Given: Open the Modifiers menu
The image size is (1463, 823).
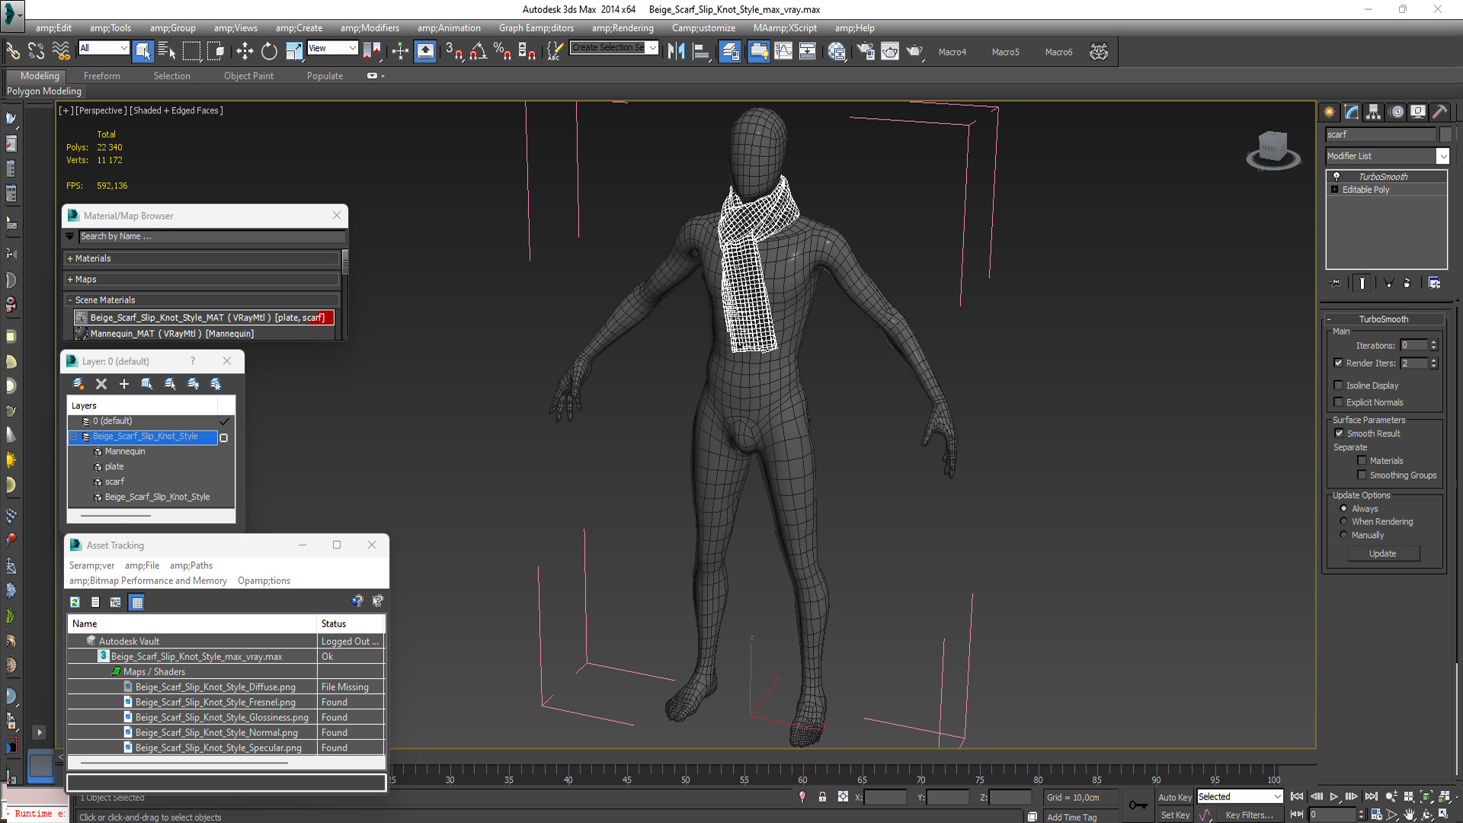Looking at the screenshot, I should tap(370, 28).
